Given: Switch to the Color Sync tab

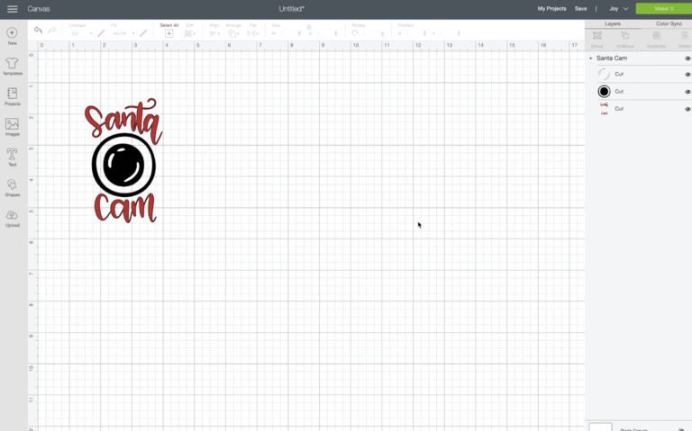Looking at the screenshot, I should (669, 23).
